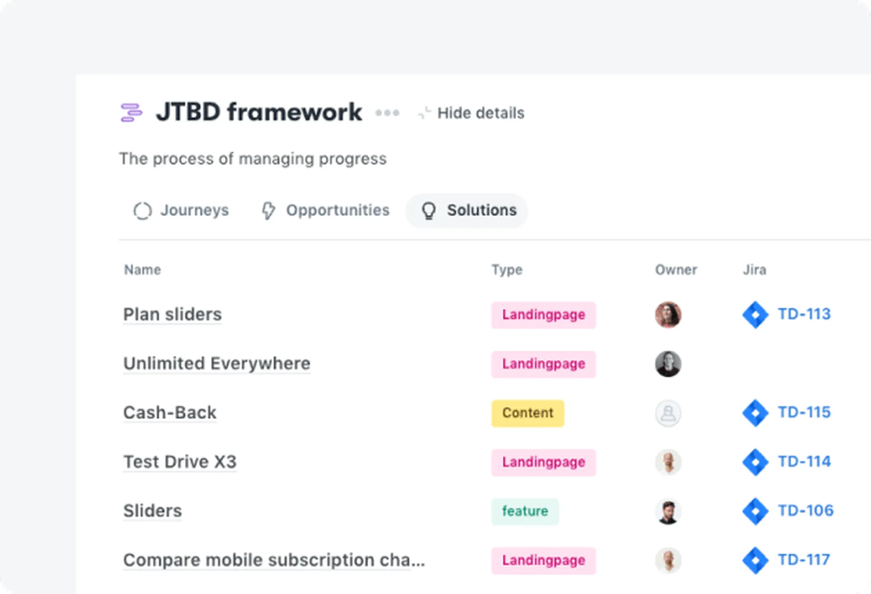Click the owner avatar for Test Drive X3
871x594 pixels.
[668, 463]
